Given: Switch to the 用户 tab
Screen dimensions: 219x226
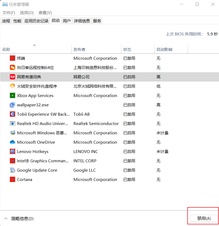Looking at the screenshot, I should point(67,21).
